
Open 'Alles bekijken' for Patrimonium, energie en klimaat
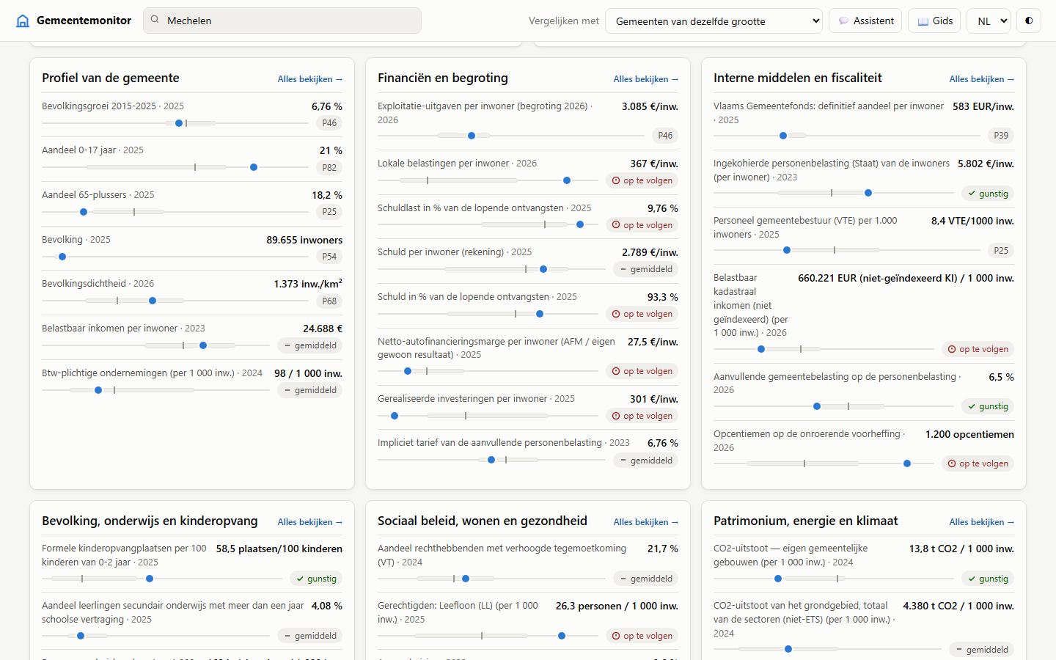(981, 522)
